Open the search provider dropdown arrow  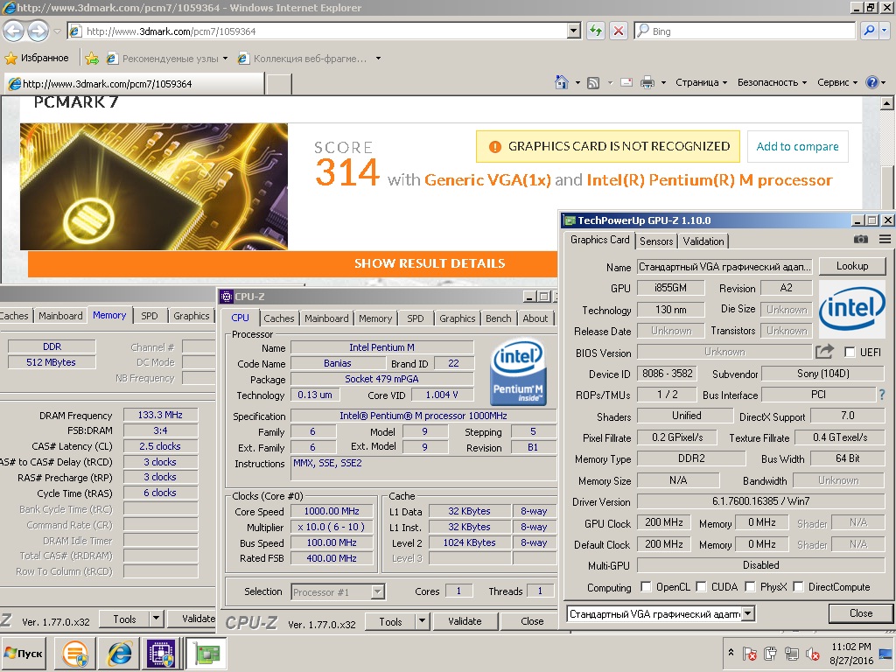(885, 31)
